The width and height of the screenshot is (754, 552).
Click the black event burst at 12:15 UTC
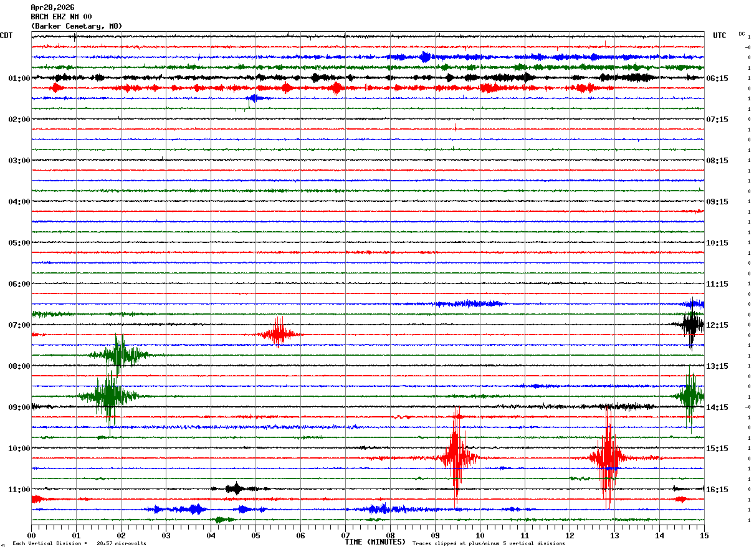point(690,324)
